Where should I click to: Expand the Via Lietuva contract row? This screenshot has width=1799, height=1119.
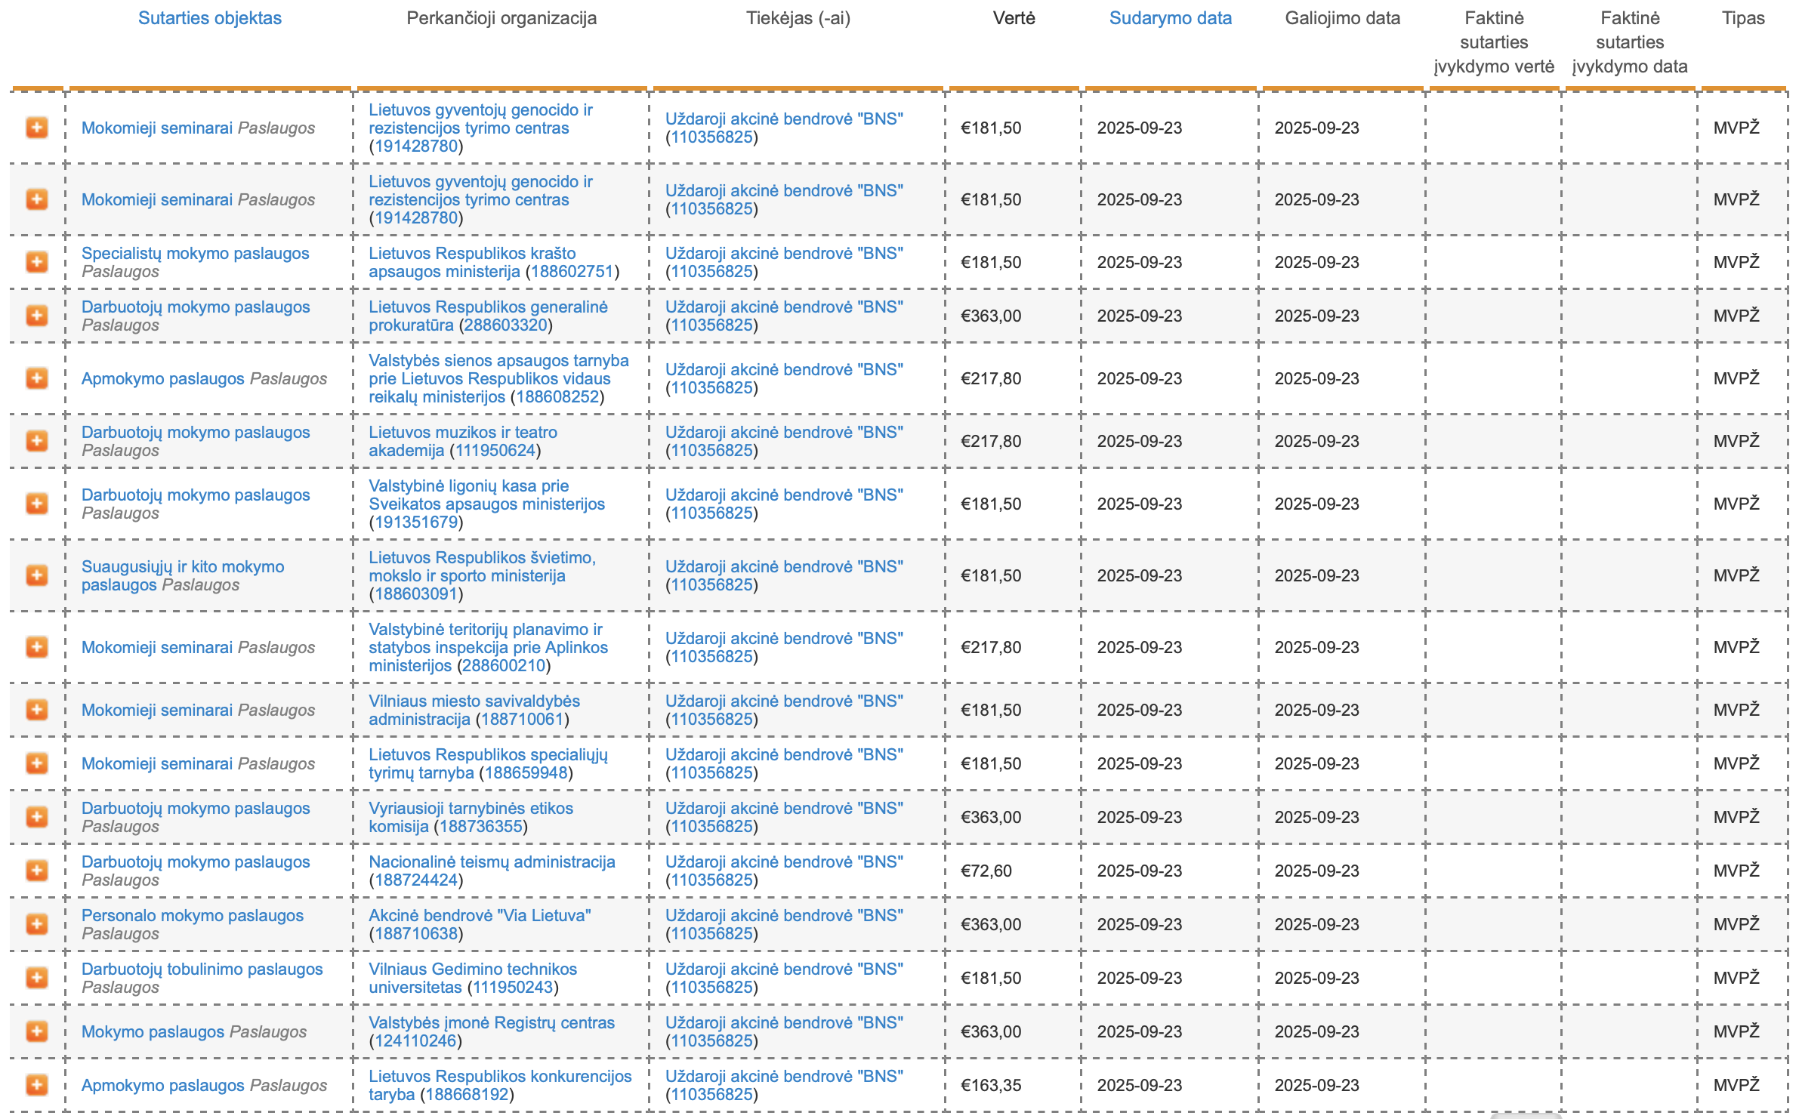pyautogui.click(x=36, y=924)
